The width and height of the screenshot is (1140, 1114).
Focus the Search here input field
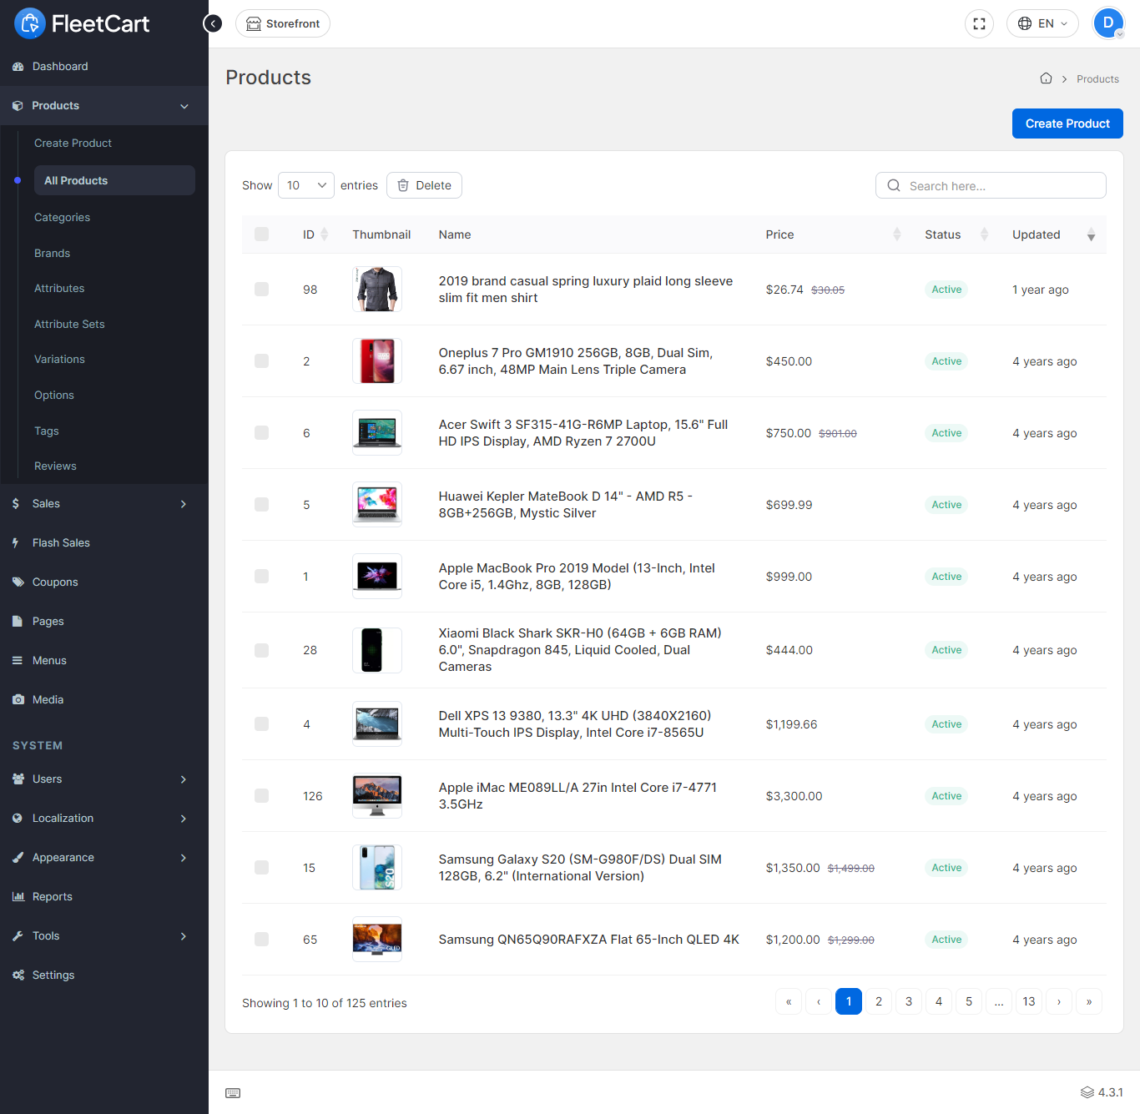point(991,185)
